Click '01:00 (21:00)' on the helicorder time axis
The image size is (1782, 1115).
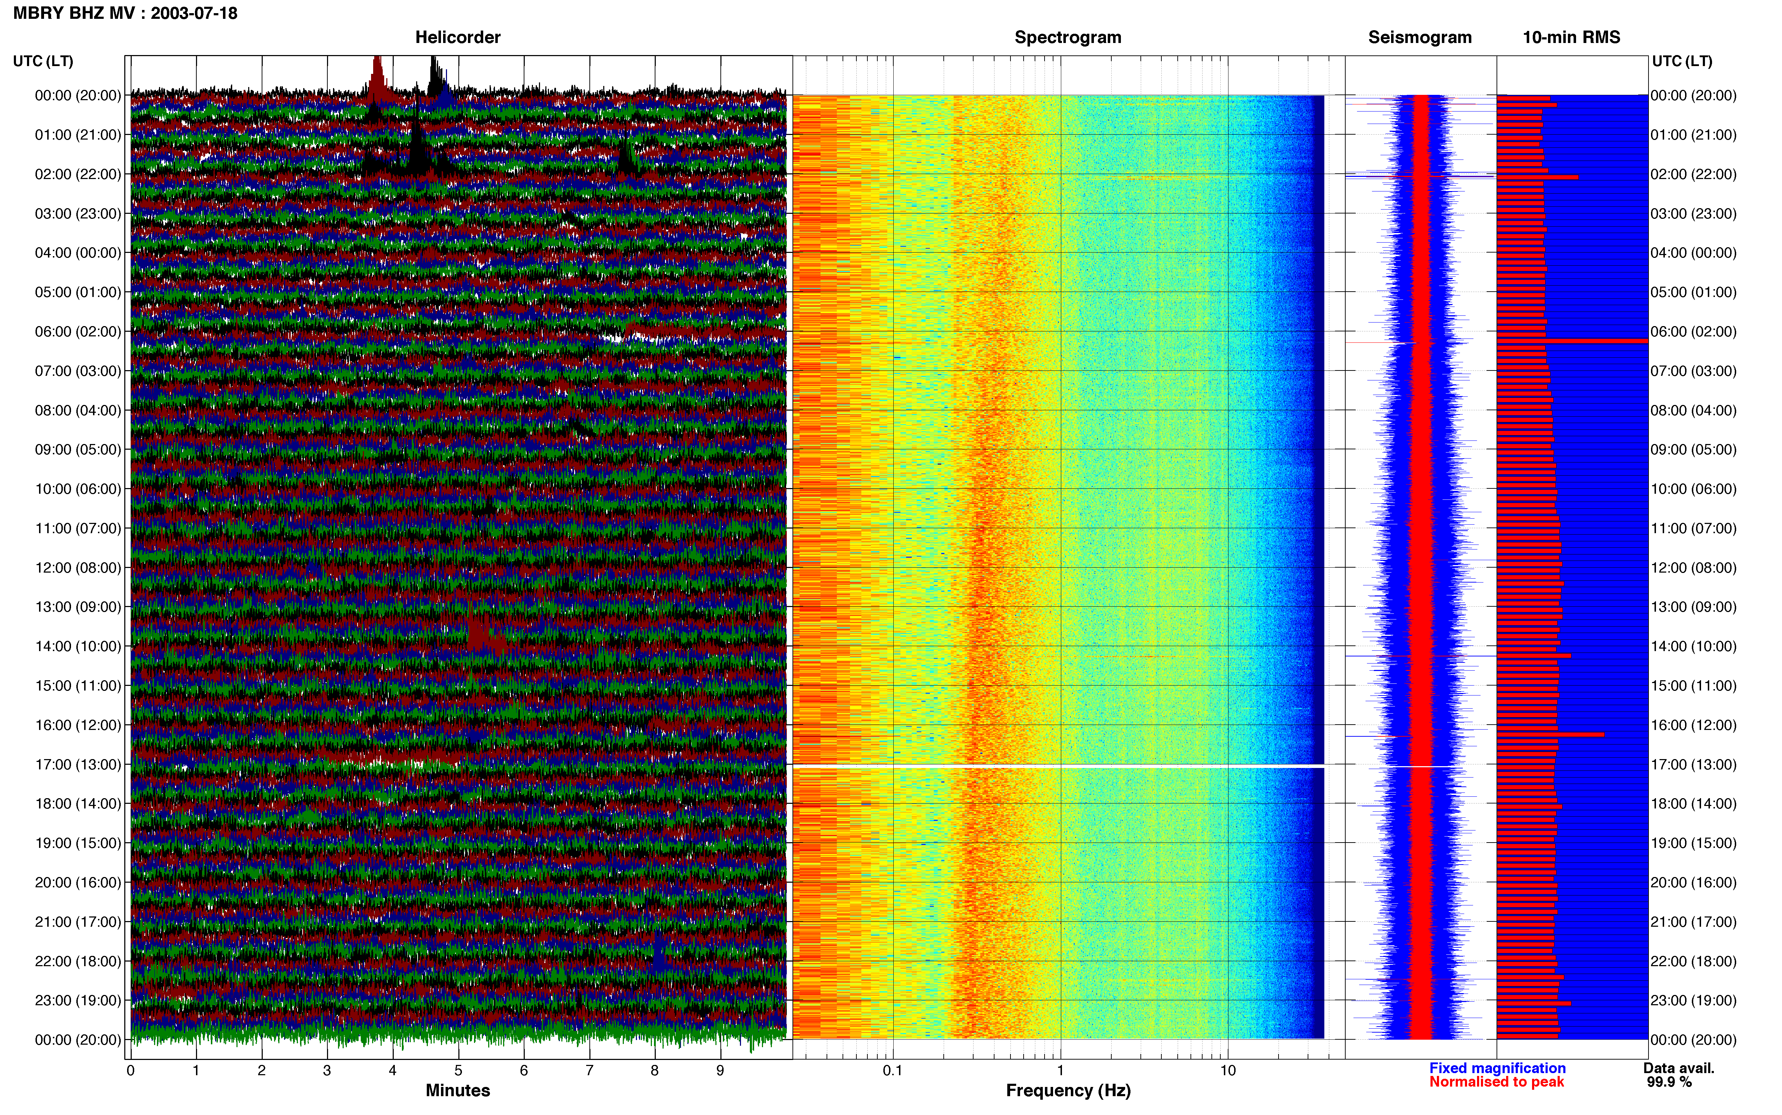(x=78, y=135)
